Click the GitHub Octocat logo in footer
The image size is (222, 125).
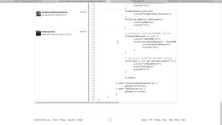click(110, 120)
